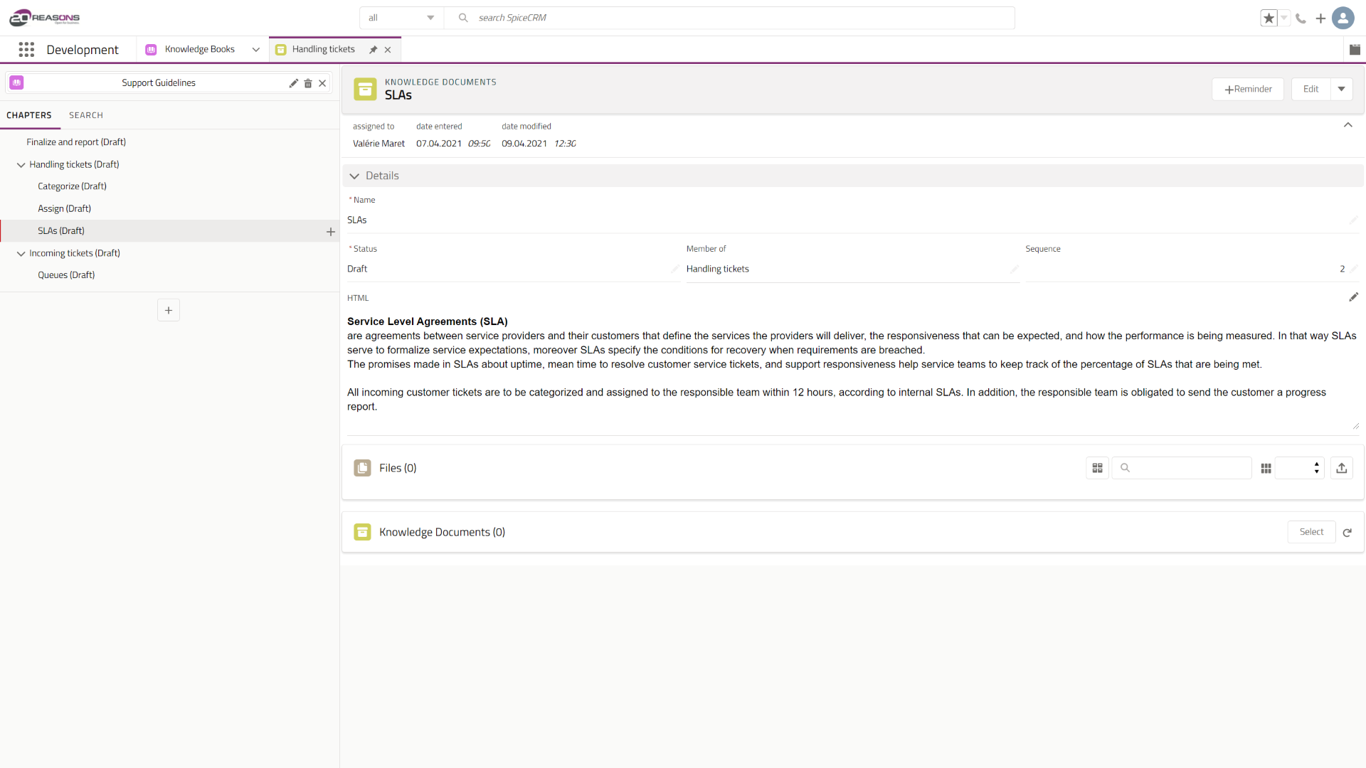Pin the Handling tickets tab
Image resolution: width=1366 pixels, height=768 pixels.
(373, 50)
